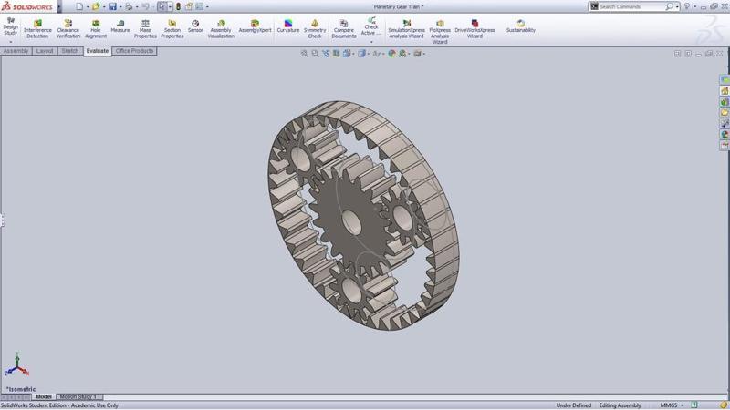Open Assembly Visualization
The height and width of the screenshot is (410, 730).
[221, 29]
